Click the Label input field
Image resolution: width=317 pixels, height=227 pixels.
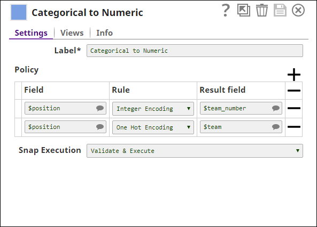195,51
